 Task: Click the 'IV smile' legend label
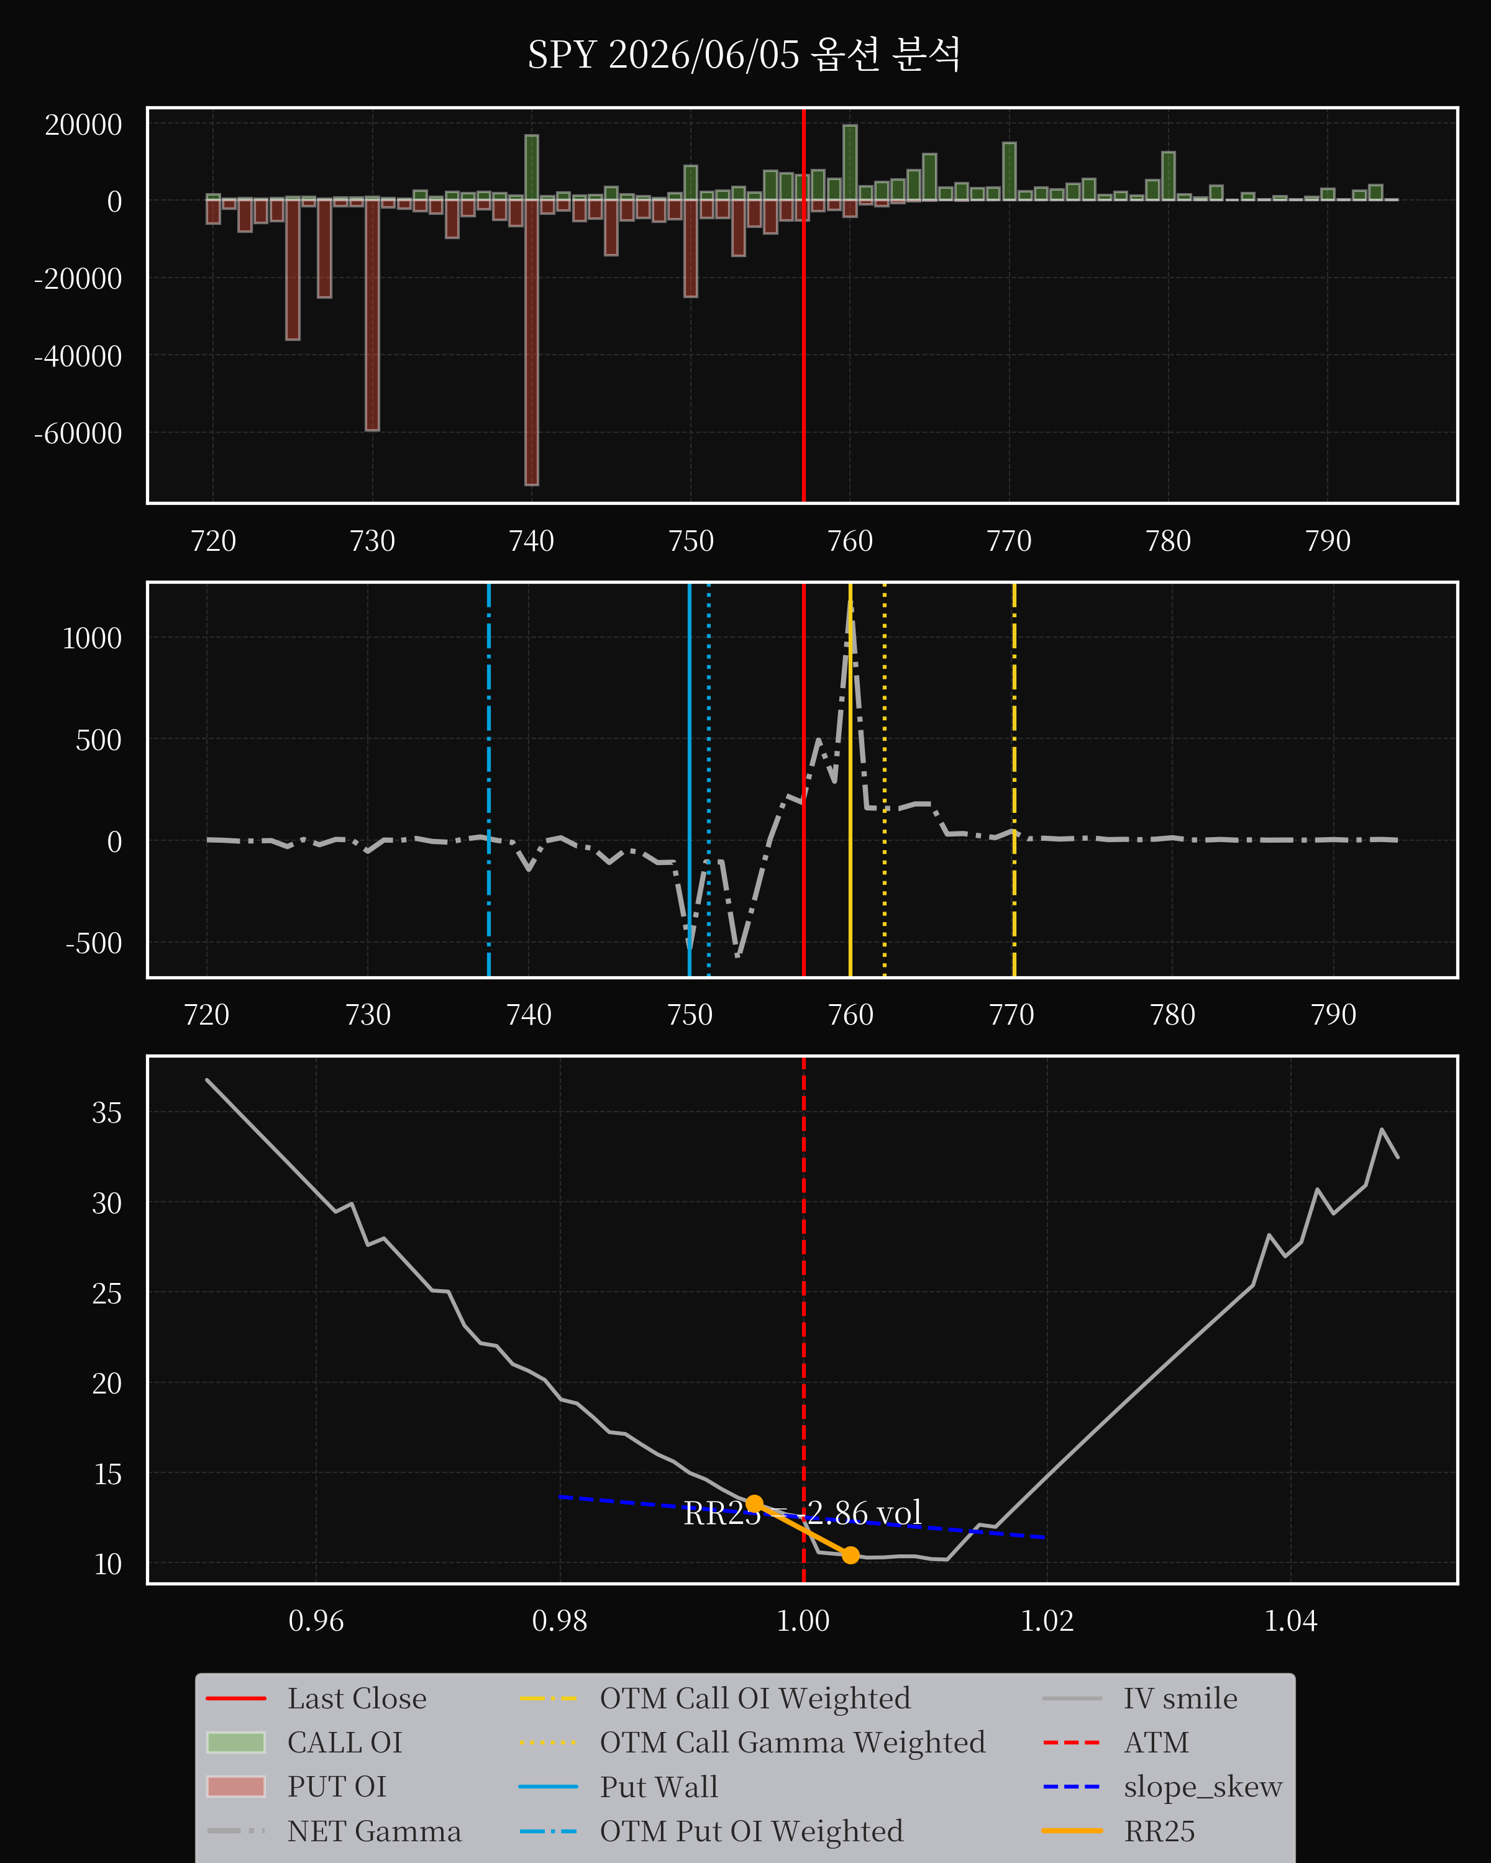[x=1180, y=1699]
